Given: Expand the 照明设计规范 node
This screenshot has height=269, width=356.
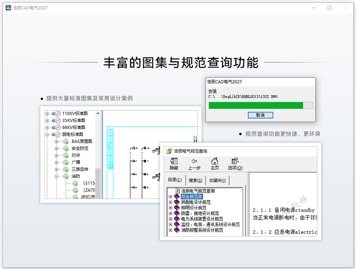Looking at the screenshot, I should [171, 208].
